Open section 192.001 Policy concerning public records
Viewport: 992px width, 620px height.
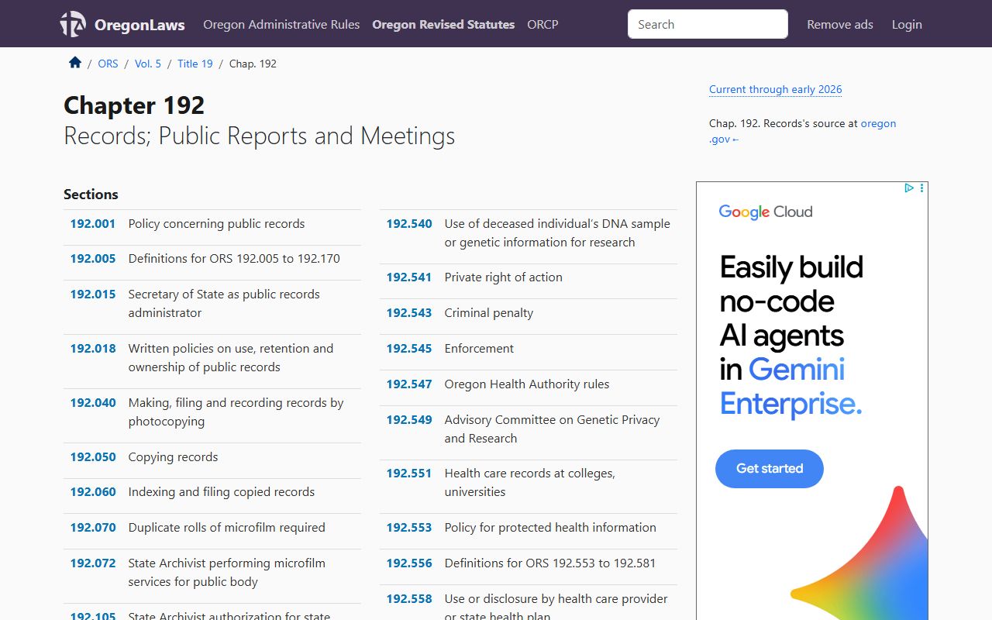(93, 224)
